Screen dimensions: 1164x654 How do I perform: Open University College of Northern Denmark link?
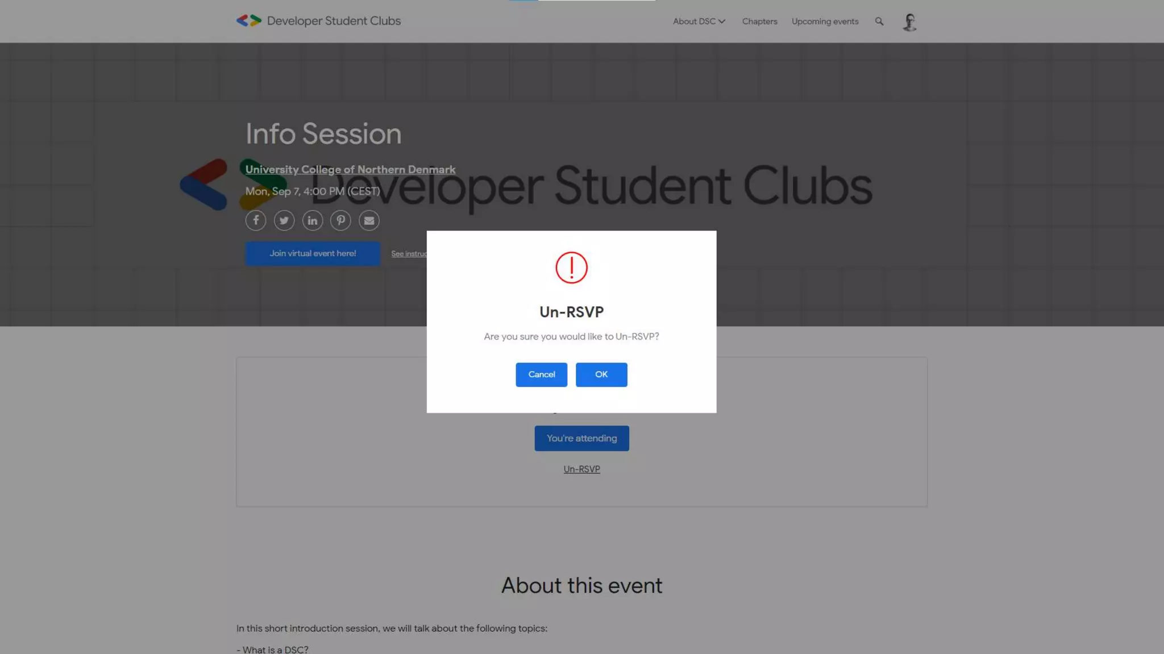pyautogui.click(x=350, y=170)
